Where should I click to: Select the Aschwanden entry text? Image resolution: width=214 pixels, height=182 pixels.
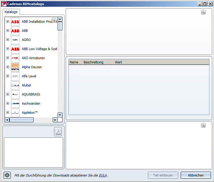pos(31,103)
